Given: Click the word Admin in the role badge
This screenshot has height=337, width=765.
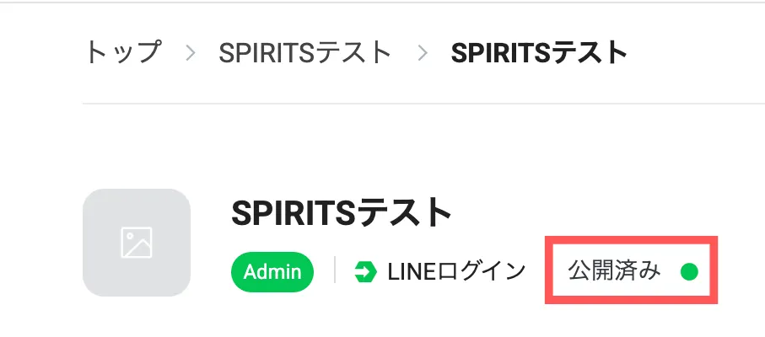Looking at the screenshot, I should (272, 271).
